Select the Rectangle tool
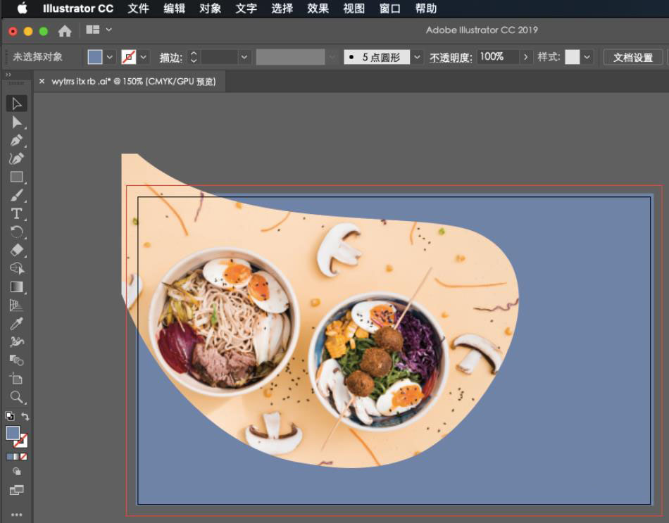The width and height of the screenshot is (669, 523). [x=17, y=177]
